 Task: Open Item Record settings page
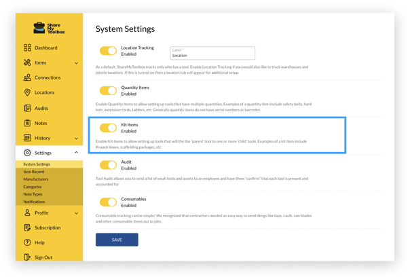coord(34,172)
